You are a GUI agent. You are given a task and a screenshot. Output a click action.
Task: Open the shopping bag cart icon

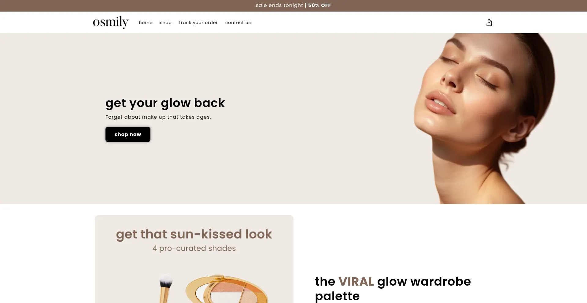[x=489, y=23]
